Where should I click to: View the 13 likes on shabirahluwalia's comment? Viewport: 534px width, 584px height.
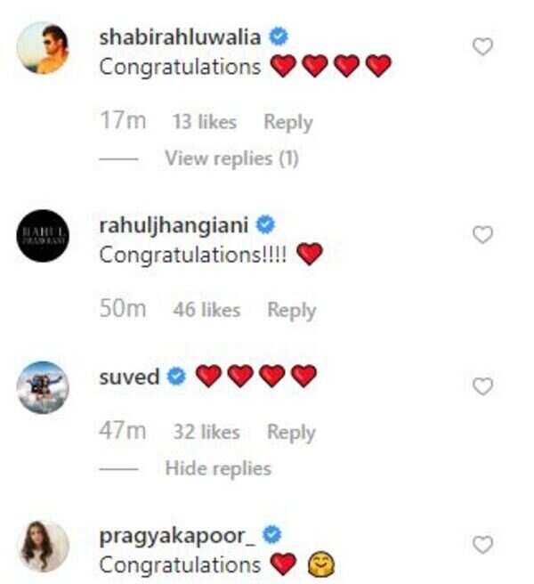click(205, 122)
